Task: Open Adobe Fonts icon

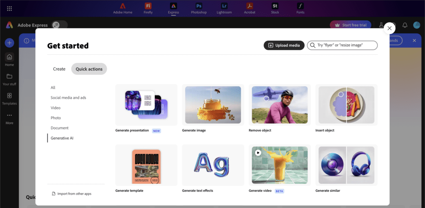Action: click(x=300, y=6)
